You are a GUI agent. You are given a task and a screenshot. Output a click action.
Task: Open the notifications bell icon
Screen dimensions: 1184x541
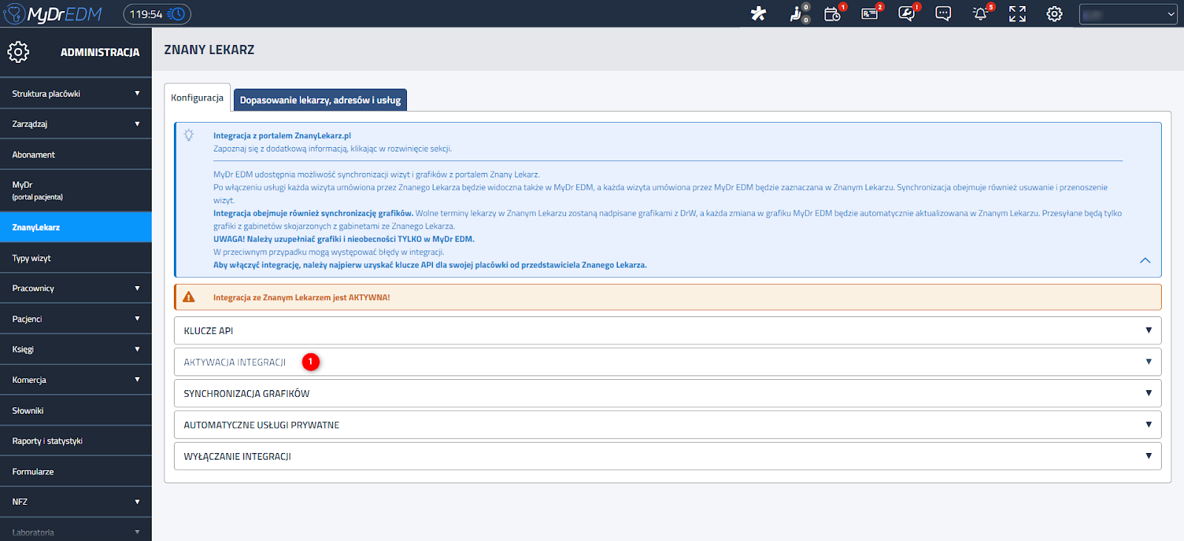980,14
